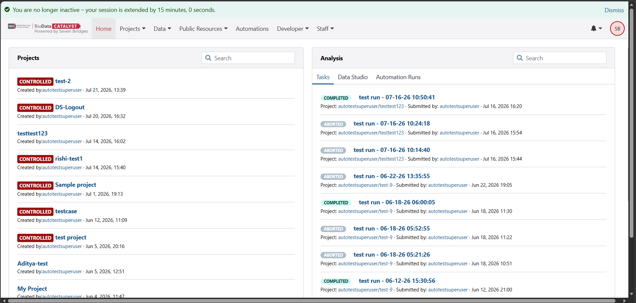The width and height of the screenshot is (636, 303).
Task: Open task test run 07-16-26 10:24:18
Action: pyautogui.click(x=392, y=124)
